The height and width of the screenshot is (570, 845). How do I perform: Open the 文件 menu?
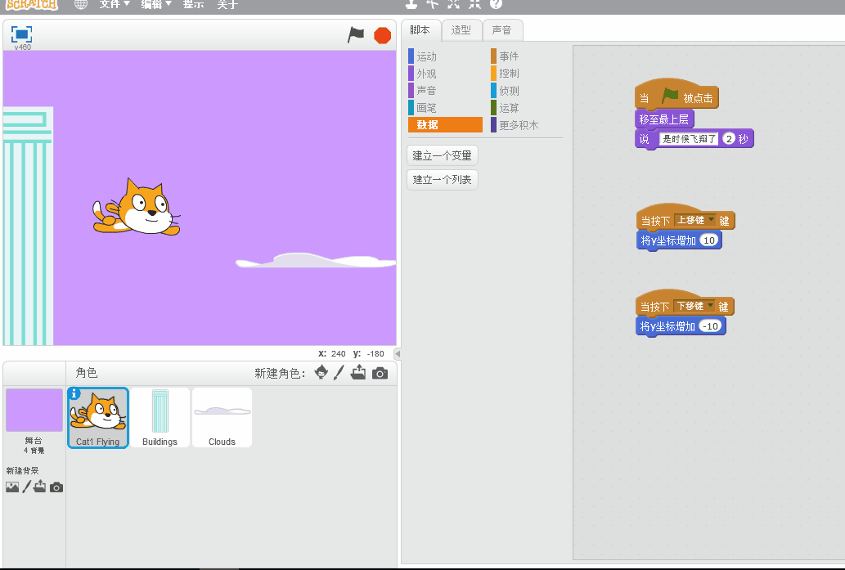[x=115, y=4]
